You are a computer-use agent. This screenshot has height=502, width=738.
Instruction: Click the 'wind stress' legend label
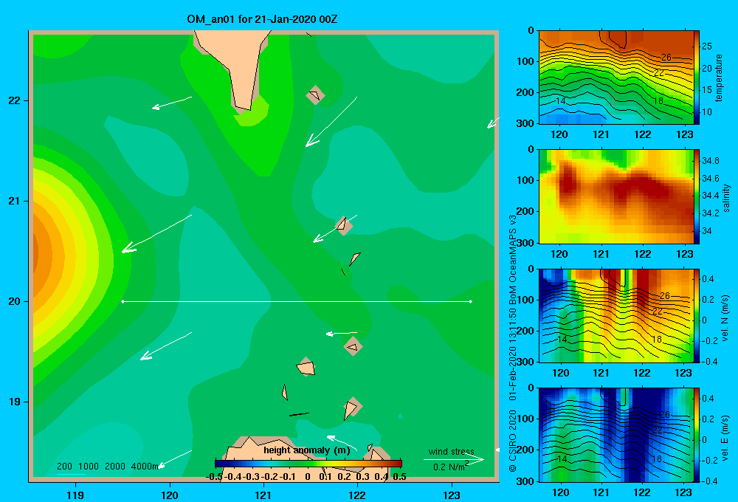click(452, 452)
